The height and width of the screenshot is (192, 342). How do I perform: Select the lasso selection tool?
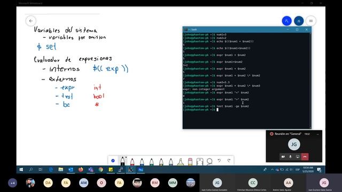pos(209,162)
